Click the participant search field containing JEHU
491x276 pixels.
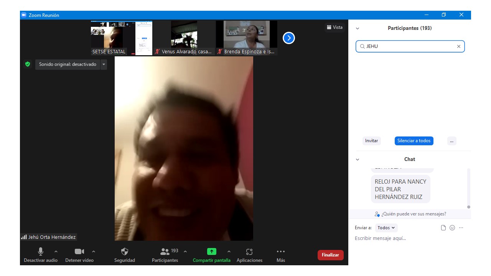pyautogui.click(x=410, y=46)
